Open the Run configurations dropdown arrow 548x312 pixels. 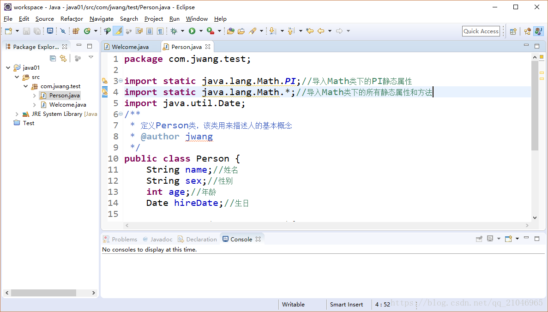[x=202, y=31]
